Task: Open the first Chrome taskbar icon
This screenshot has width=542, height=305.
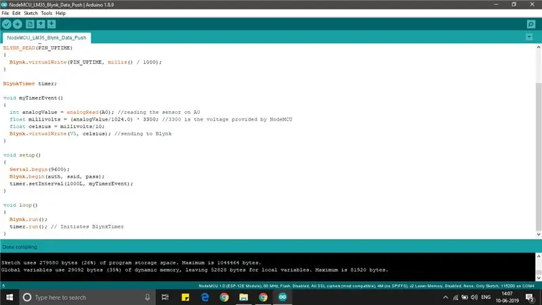Action: (x=224, y=298)
